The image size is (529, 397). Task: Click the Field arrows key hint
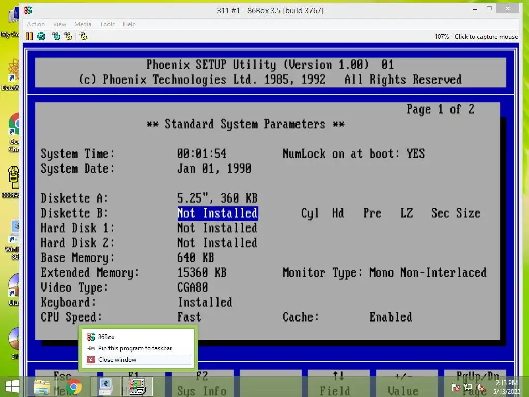[338, 384]
